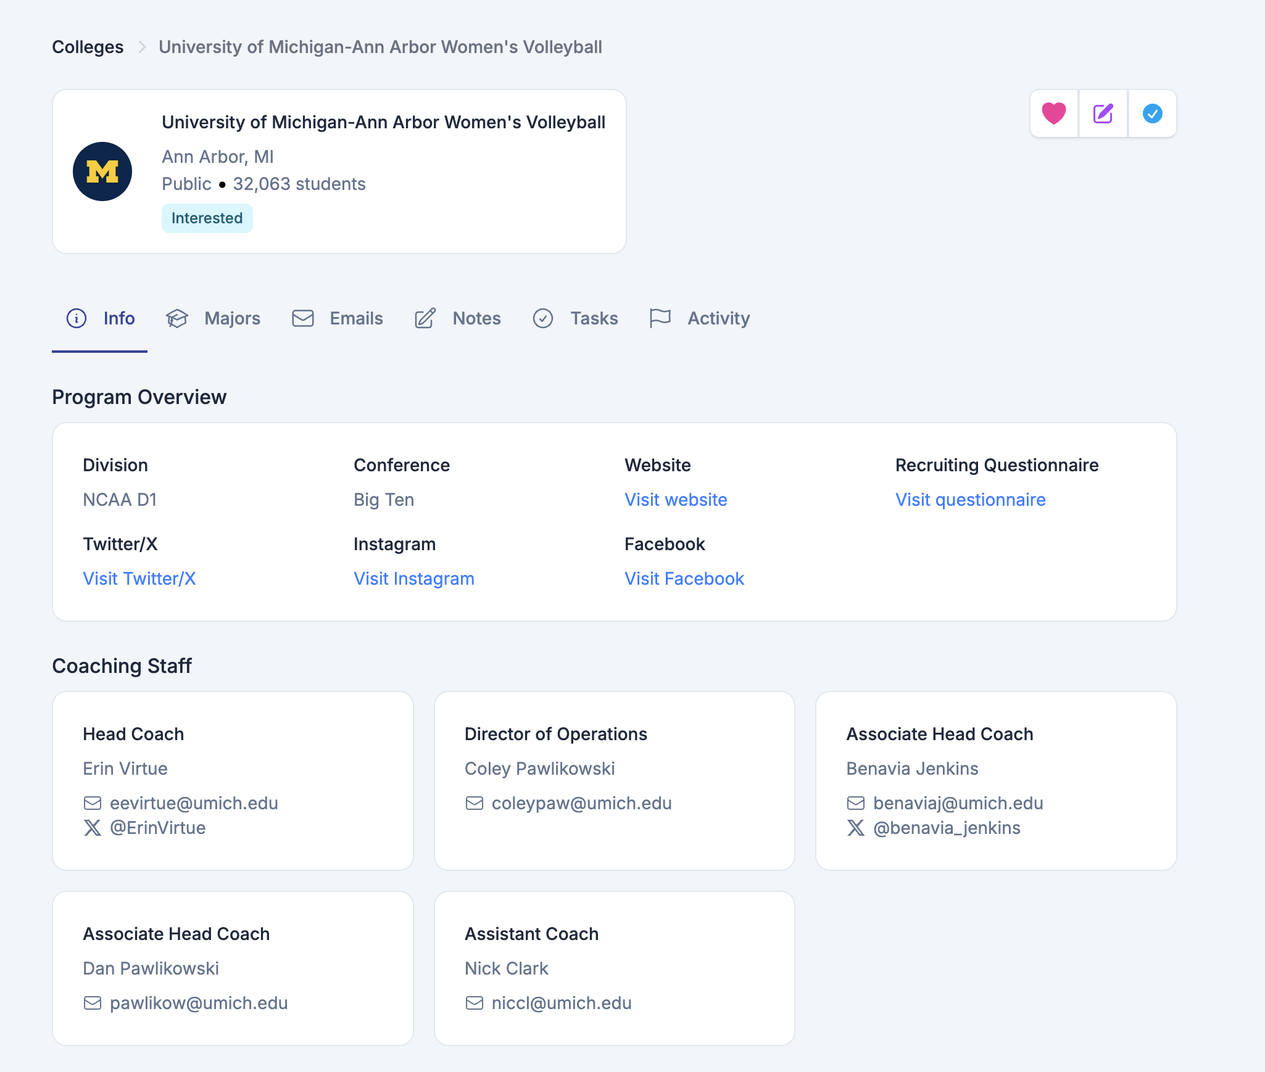Open the Visit questionnaire link
This screenshot has height=1072, width=1265.
(970, 500)
